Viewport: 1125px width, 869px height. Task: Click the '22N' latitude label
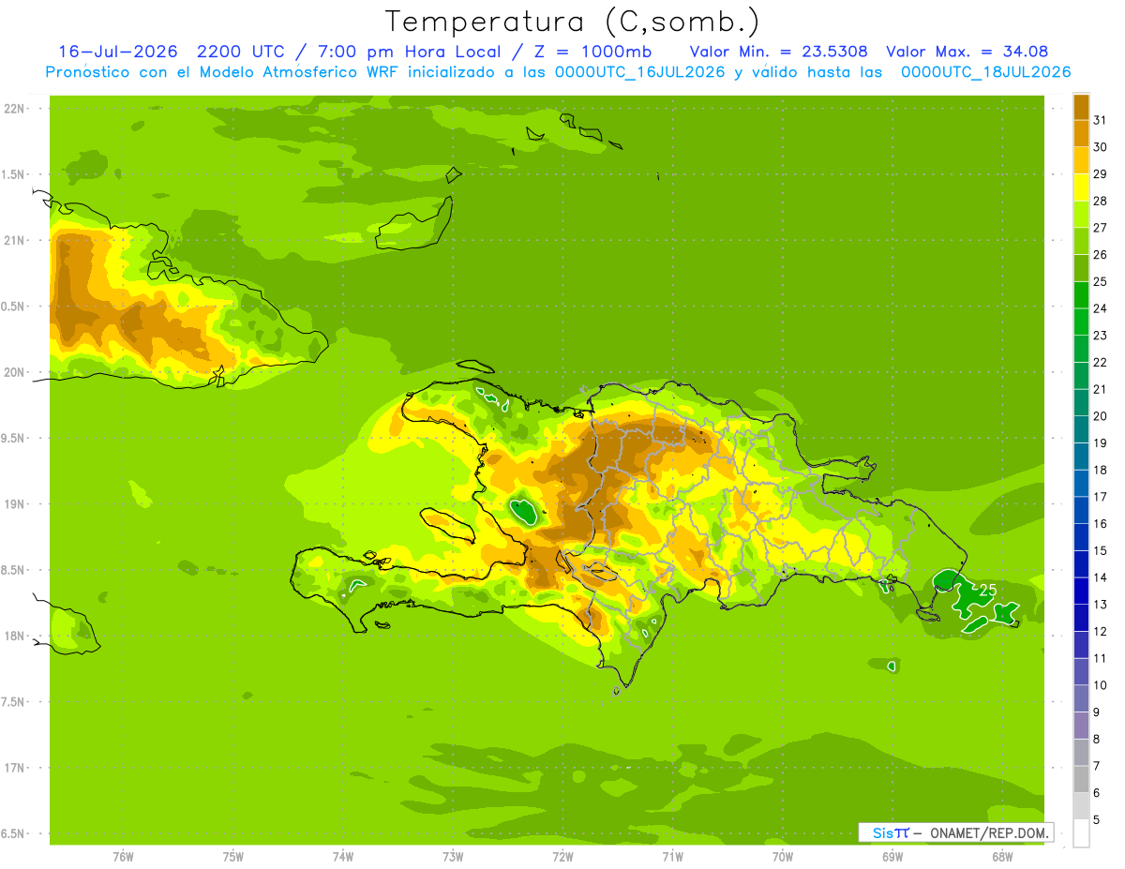coord(15,108)
